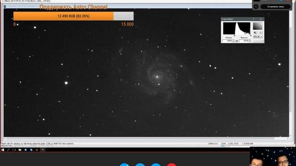This screenshot has height=166, width=296.
Task: Click the active app icon on the taskbar
Action: (43, 150)
